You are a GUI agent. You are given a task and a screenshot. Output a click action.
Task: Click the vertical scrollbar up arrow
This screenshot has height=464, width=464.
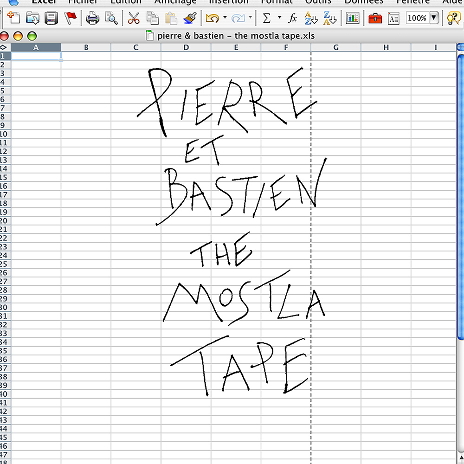[461, 458]
